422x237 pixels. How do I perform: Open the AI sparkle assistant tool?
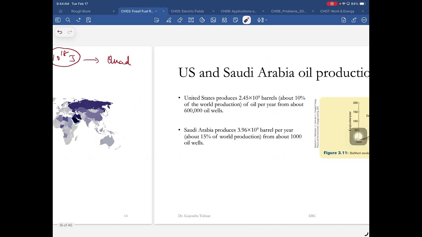click(x=78, y=20)
